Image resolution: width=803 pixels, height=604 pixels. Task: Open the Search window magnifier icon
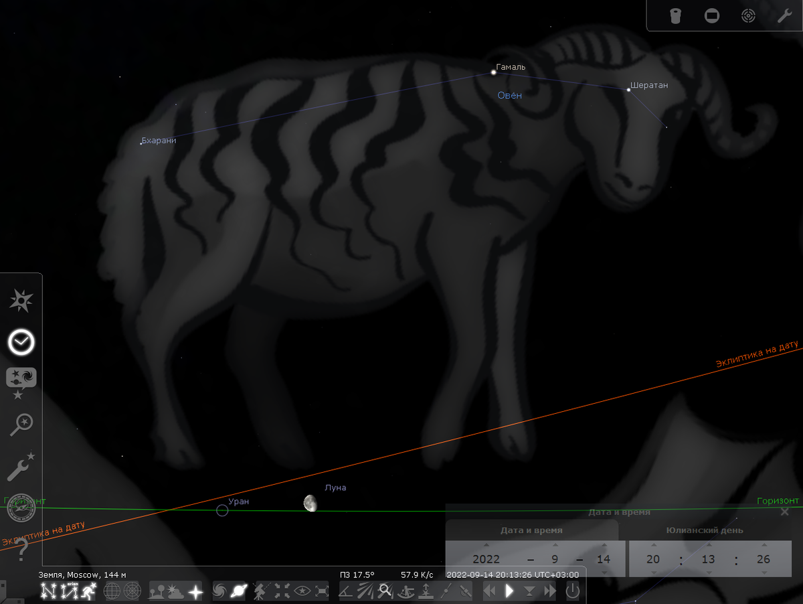pos(21,424)
